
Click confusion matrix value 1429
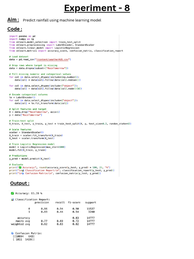pos(29,240)
